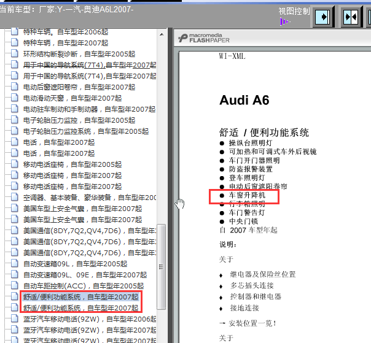Click the tree scrollbar up arrow
371x343 pixels.
point(162,34)
